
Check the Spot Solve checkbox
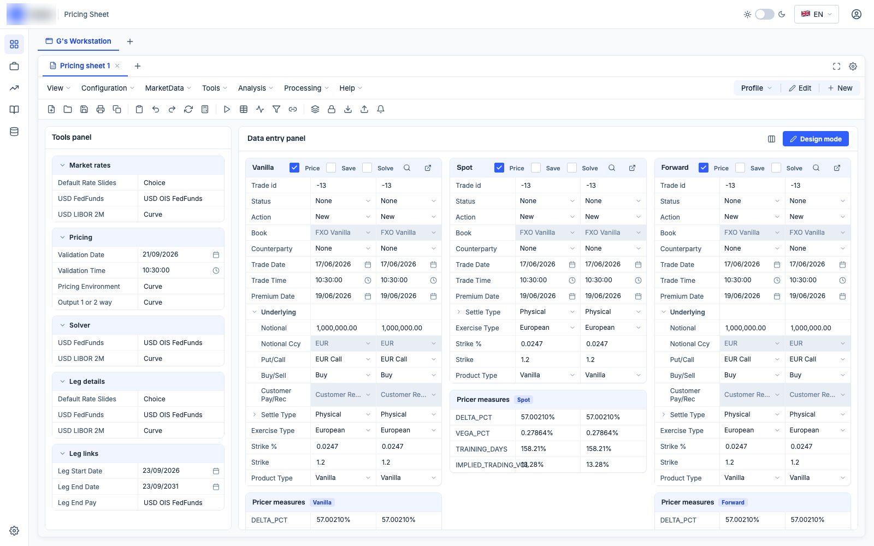[x=572, y=168]
